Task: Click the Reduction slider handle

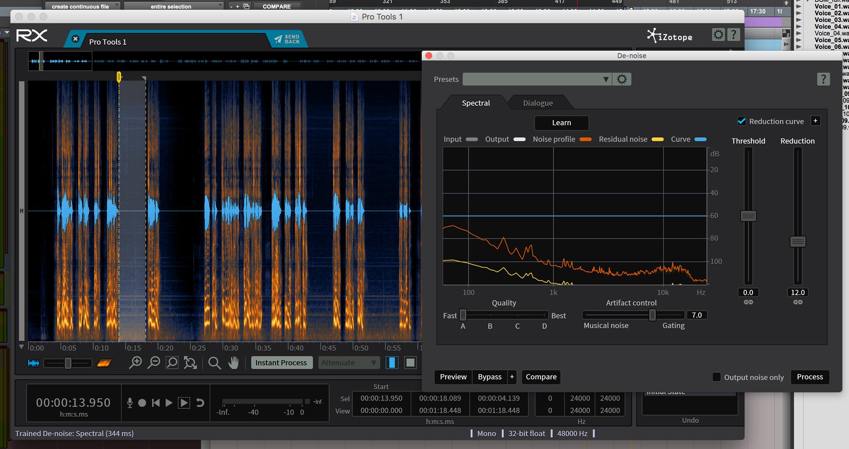Action: 798,242
